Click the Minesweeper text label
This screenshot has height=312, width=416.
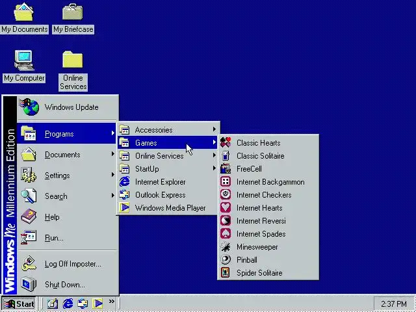(257, 247)
